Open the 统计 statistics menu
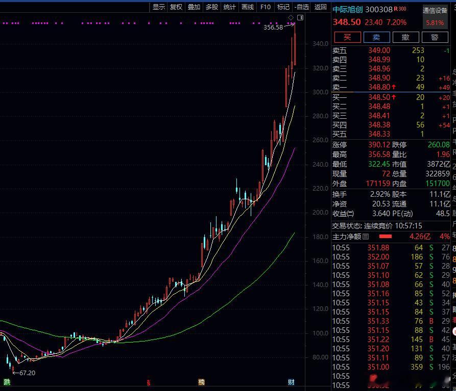 point(229,7)
